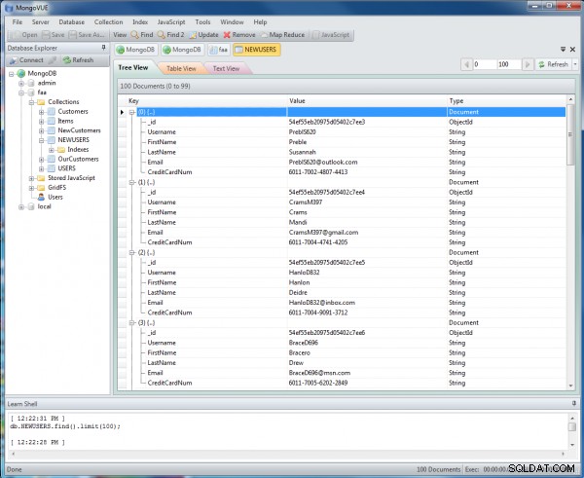Viewport: 584px width, 478px height.
Task: Click the JavaScript toolbar button
Action: coord(331,35)
